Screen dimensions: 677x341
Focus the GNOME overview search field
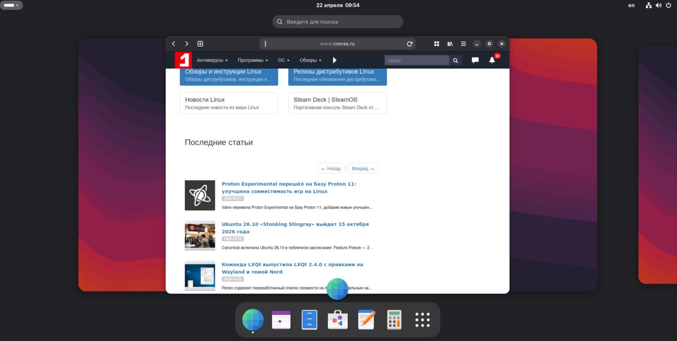[337, 22]
